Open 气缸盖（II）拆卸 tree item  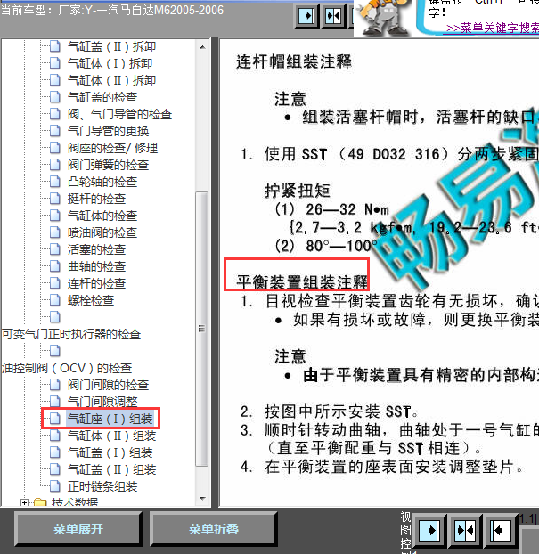(111, 46)
